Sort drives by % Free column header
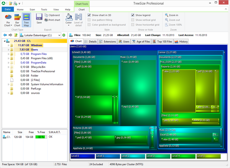The height and width of the screenshot is (168, 230). point(41,132)
